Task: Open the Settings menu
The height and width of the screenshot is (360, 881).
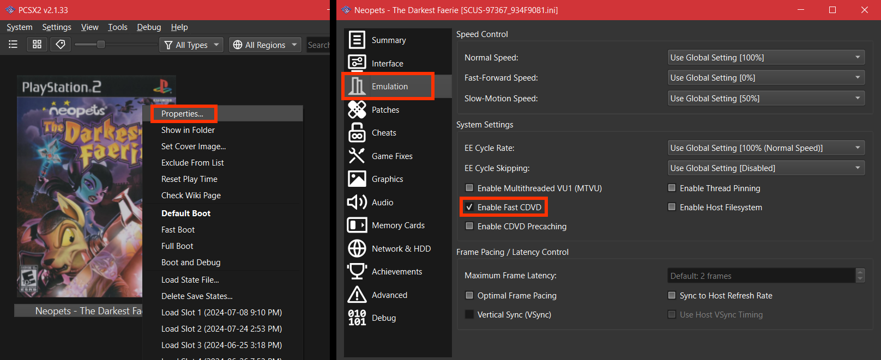Action: tap(57, 27)
